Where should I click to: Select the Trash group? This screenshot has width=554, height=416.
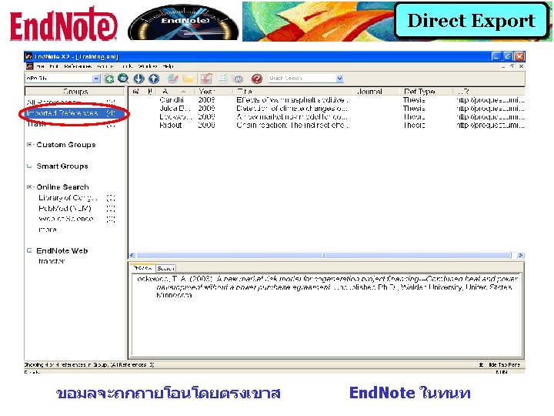(x=71, y=124)
